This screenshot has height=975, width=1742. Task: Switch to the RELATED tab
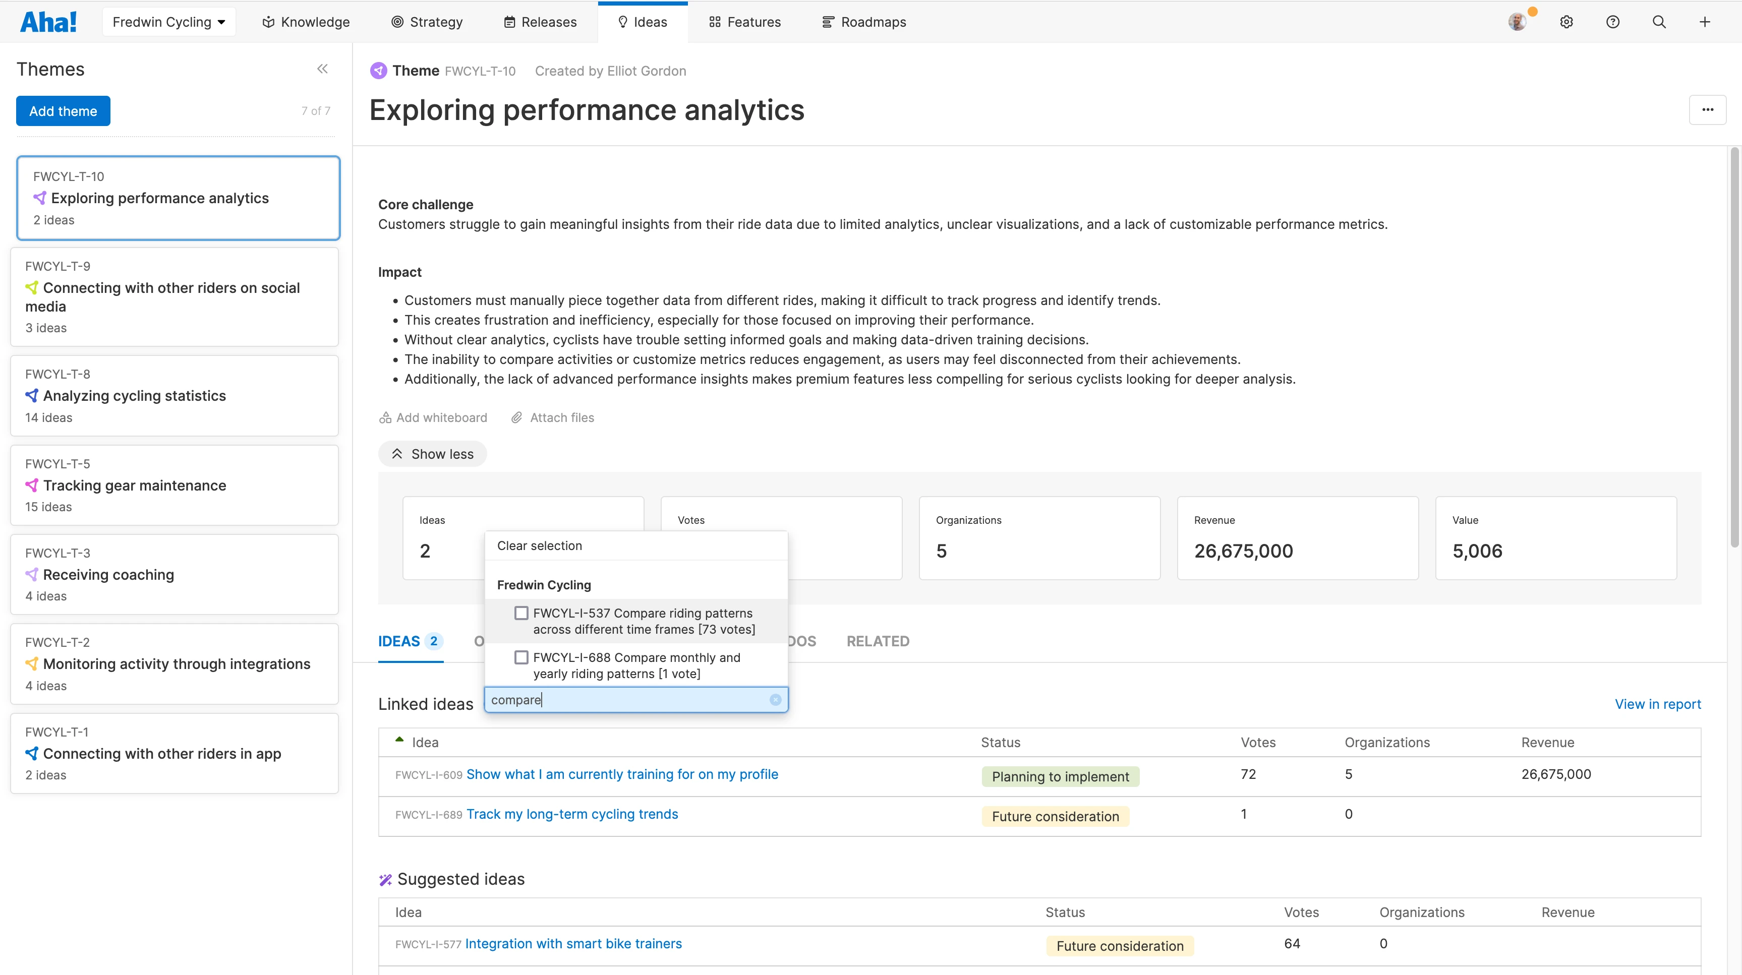click(x=878, y=641)
